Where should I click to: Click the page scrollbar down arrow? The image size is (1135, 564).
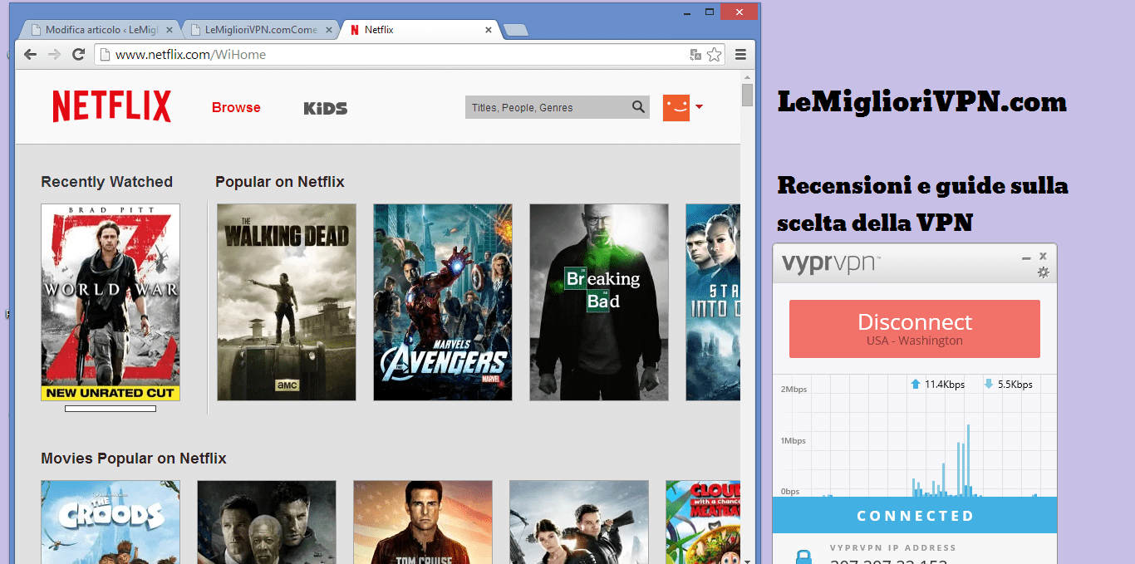click(x=748, y=560)
